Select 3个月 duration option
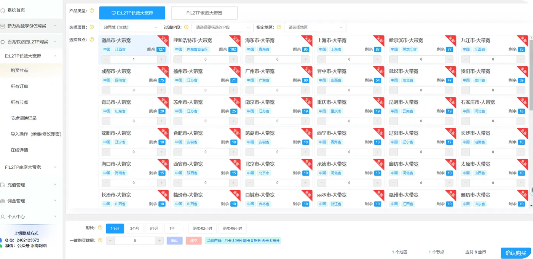Screen dimensions: 533x259 coord(134,229)
